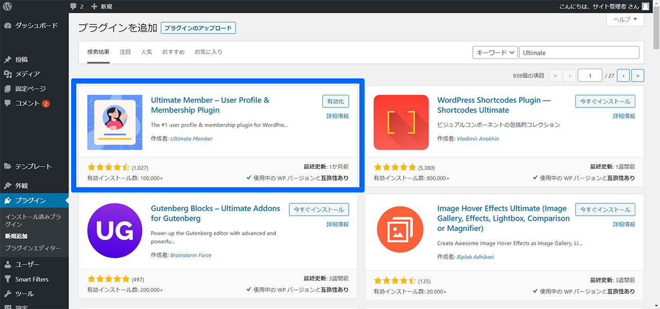
Task: Install Image Hover Effects Ultimate now
Action: point(605,209)
